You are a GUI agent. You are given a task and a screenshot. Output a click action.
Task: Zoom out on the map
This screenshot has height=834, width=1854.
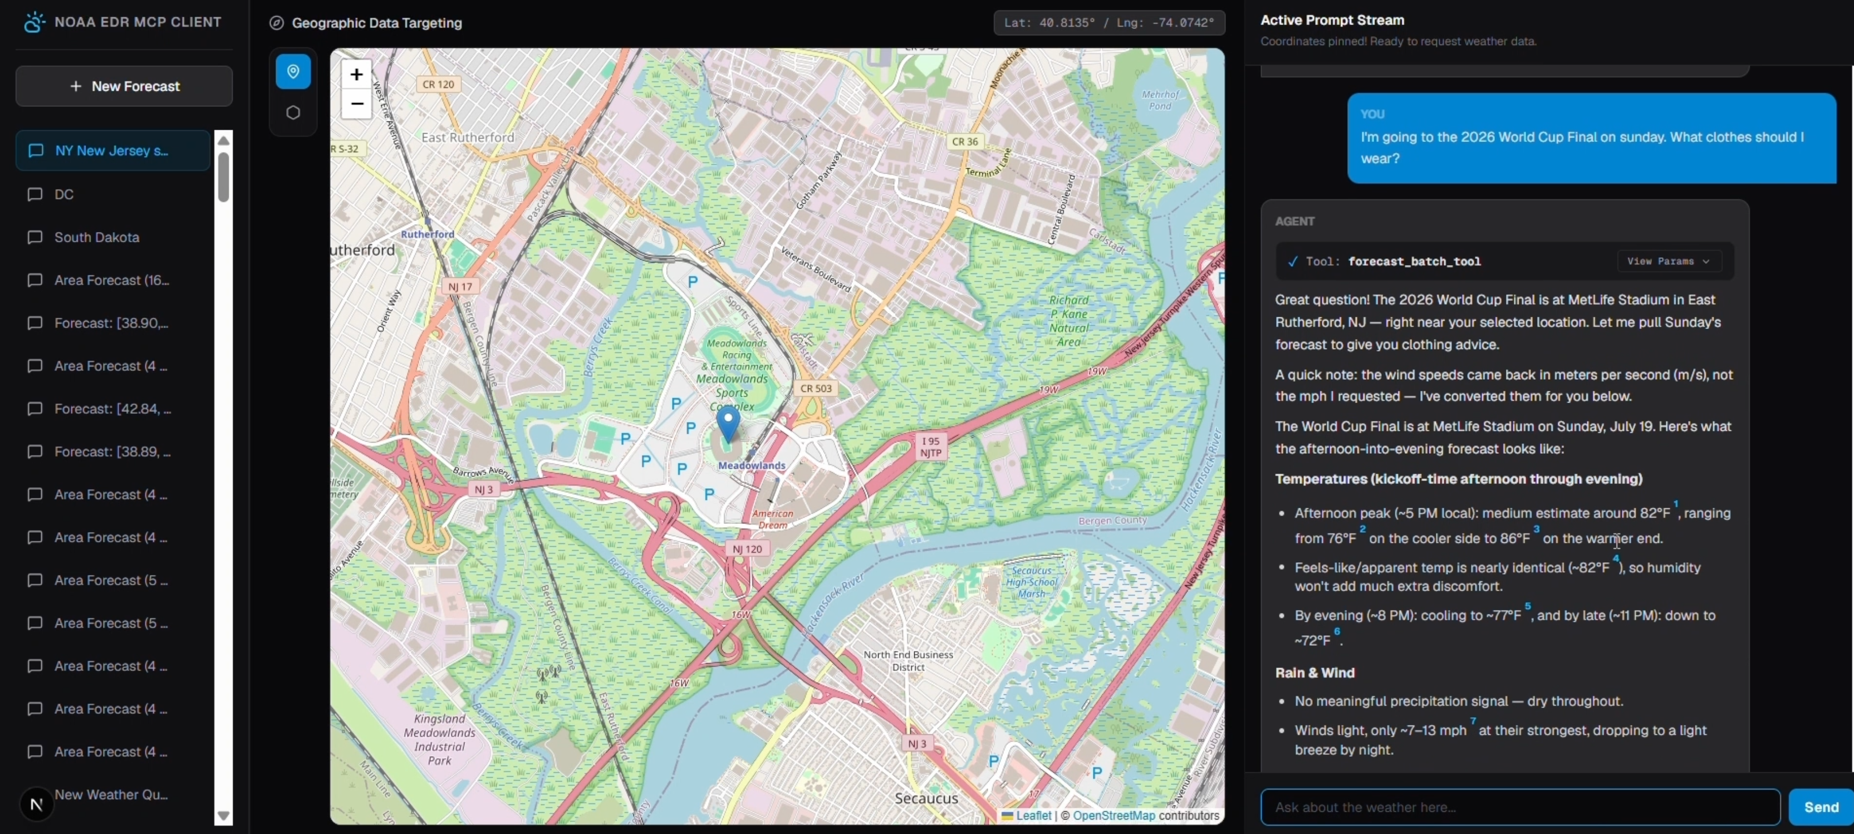[356, 104]
